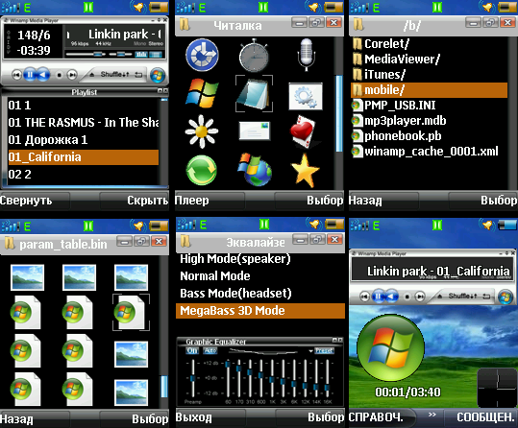Open the Windows globe icon in Читалка menu

click(x=255, y=170)
